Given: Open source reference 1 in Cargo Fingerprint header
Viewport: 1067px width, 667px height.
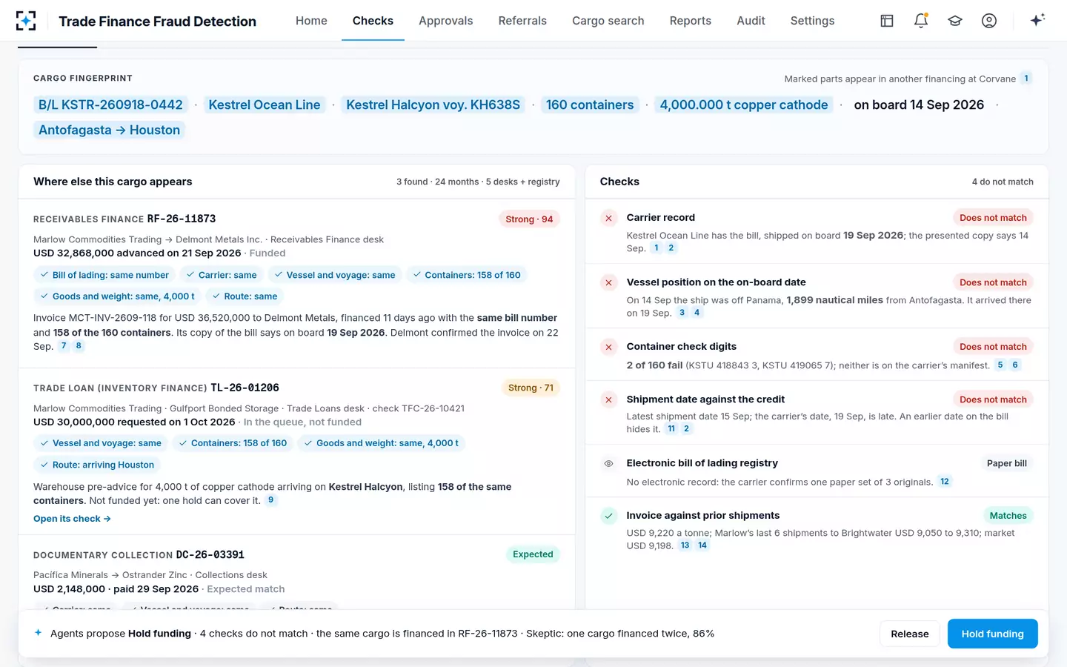Looking at the screenshot, I should 1026,79.
